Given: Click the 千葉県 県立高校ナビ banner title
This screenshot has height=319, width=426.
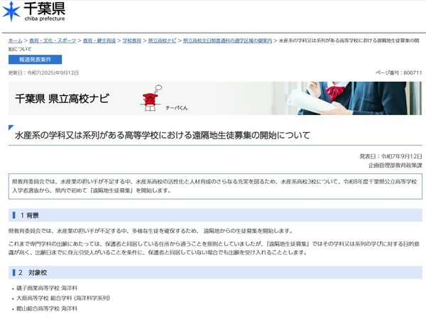Looking at the screenshot, I should [62, 98].
